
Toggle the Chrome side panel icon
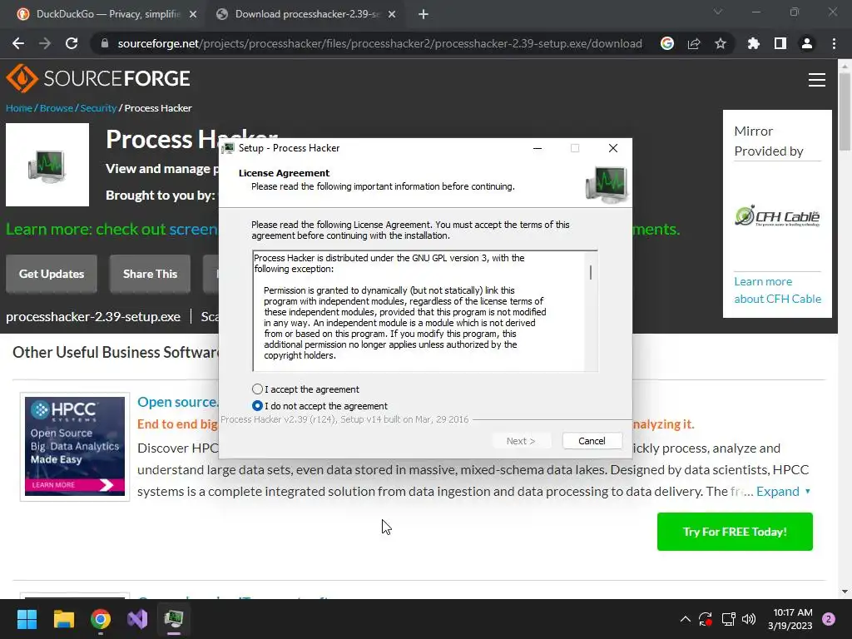tap(780, 43)
